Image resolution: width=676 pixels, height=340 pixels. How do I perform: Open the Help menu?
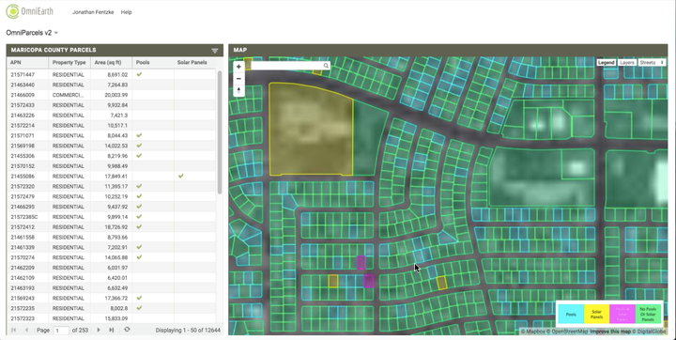pyautogui.click(x=127, y=12)
